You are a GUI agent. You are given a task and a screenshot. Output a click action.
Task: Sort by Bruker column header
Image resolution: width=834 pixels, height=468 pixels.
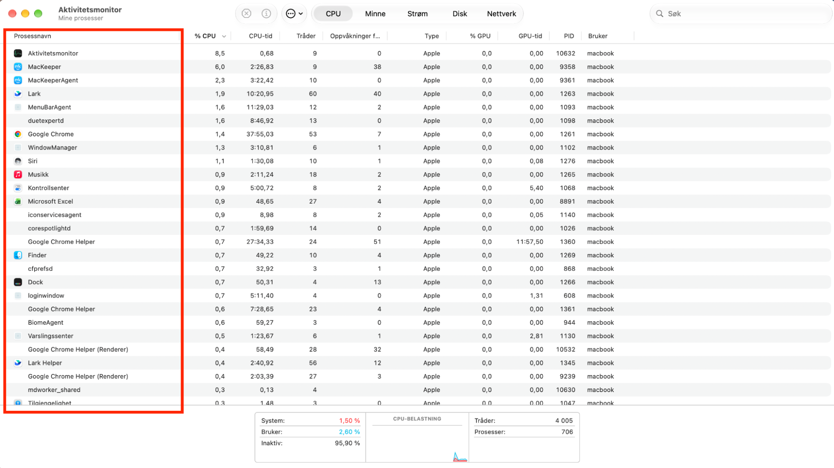tap(597, 36)
